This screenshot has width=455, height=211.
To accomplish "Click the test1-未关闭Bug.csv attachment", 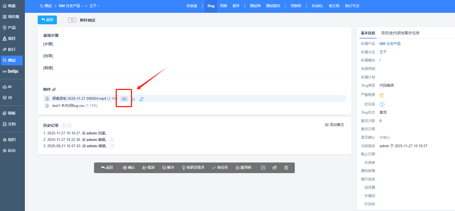I will (x=68, y=106).
